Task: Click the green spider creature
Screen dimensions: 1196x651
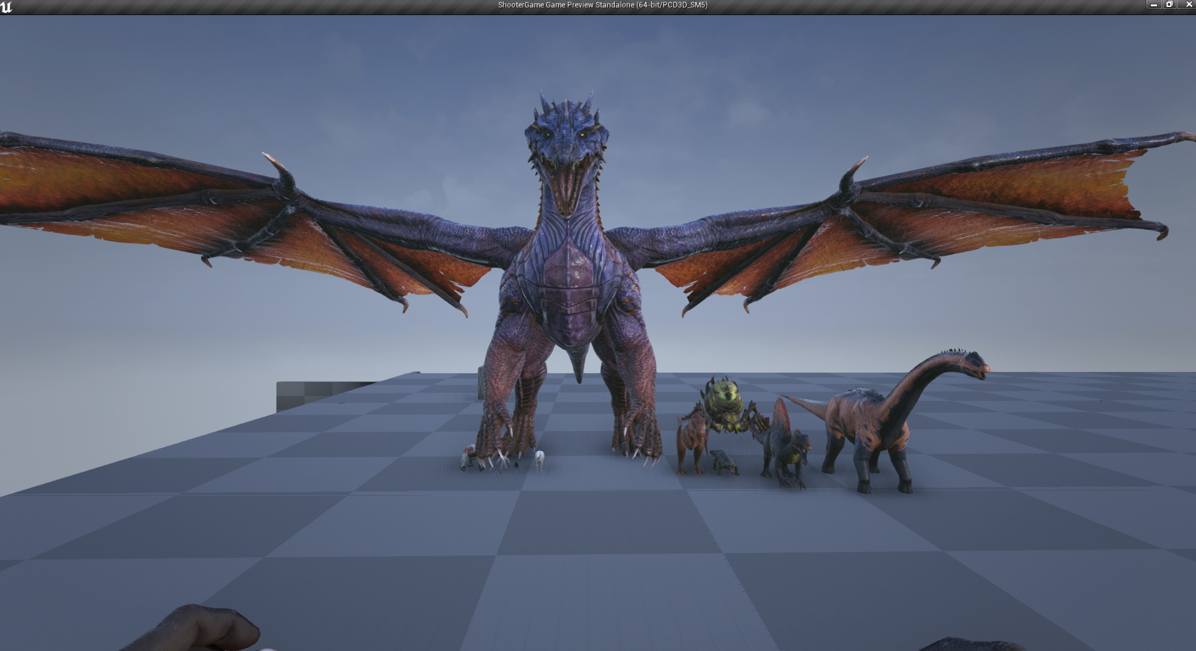Action: pos(726,405)
